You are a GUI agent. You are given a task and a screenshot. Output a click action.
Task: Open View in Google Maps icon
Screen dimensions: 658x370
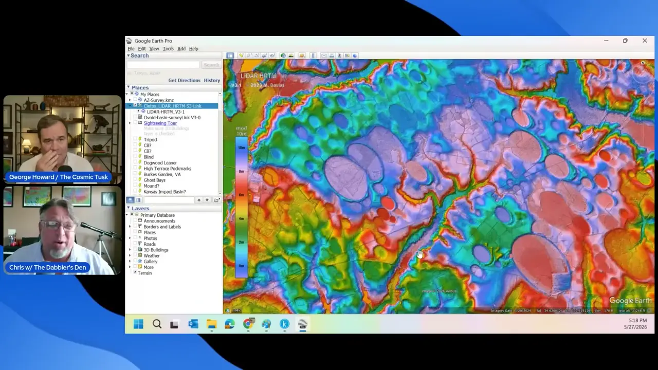347,55
